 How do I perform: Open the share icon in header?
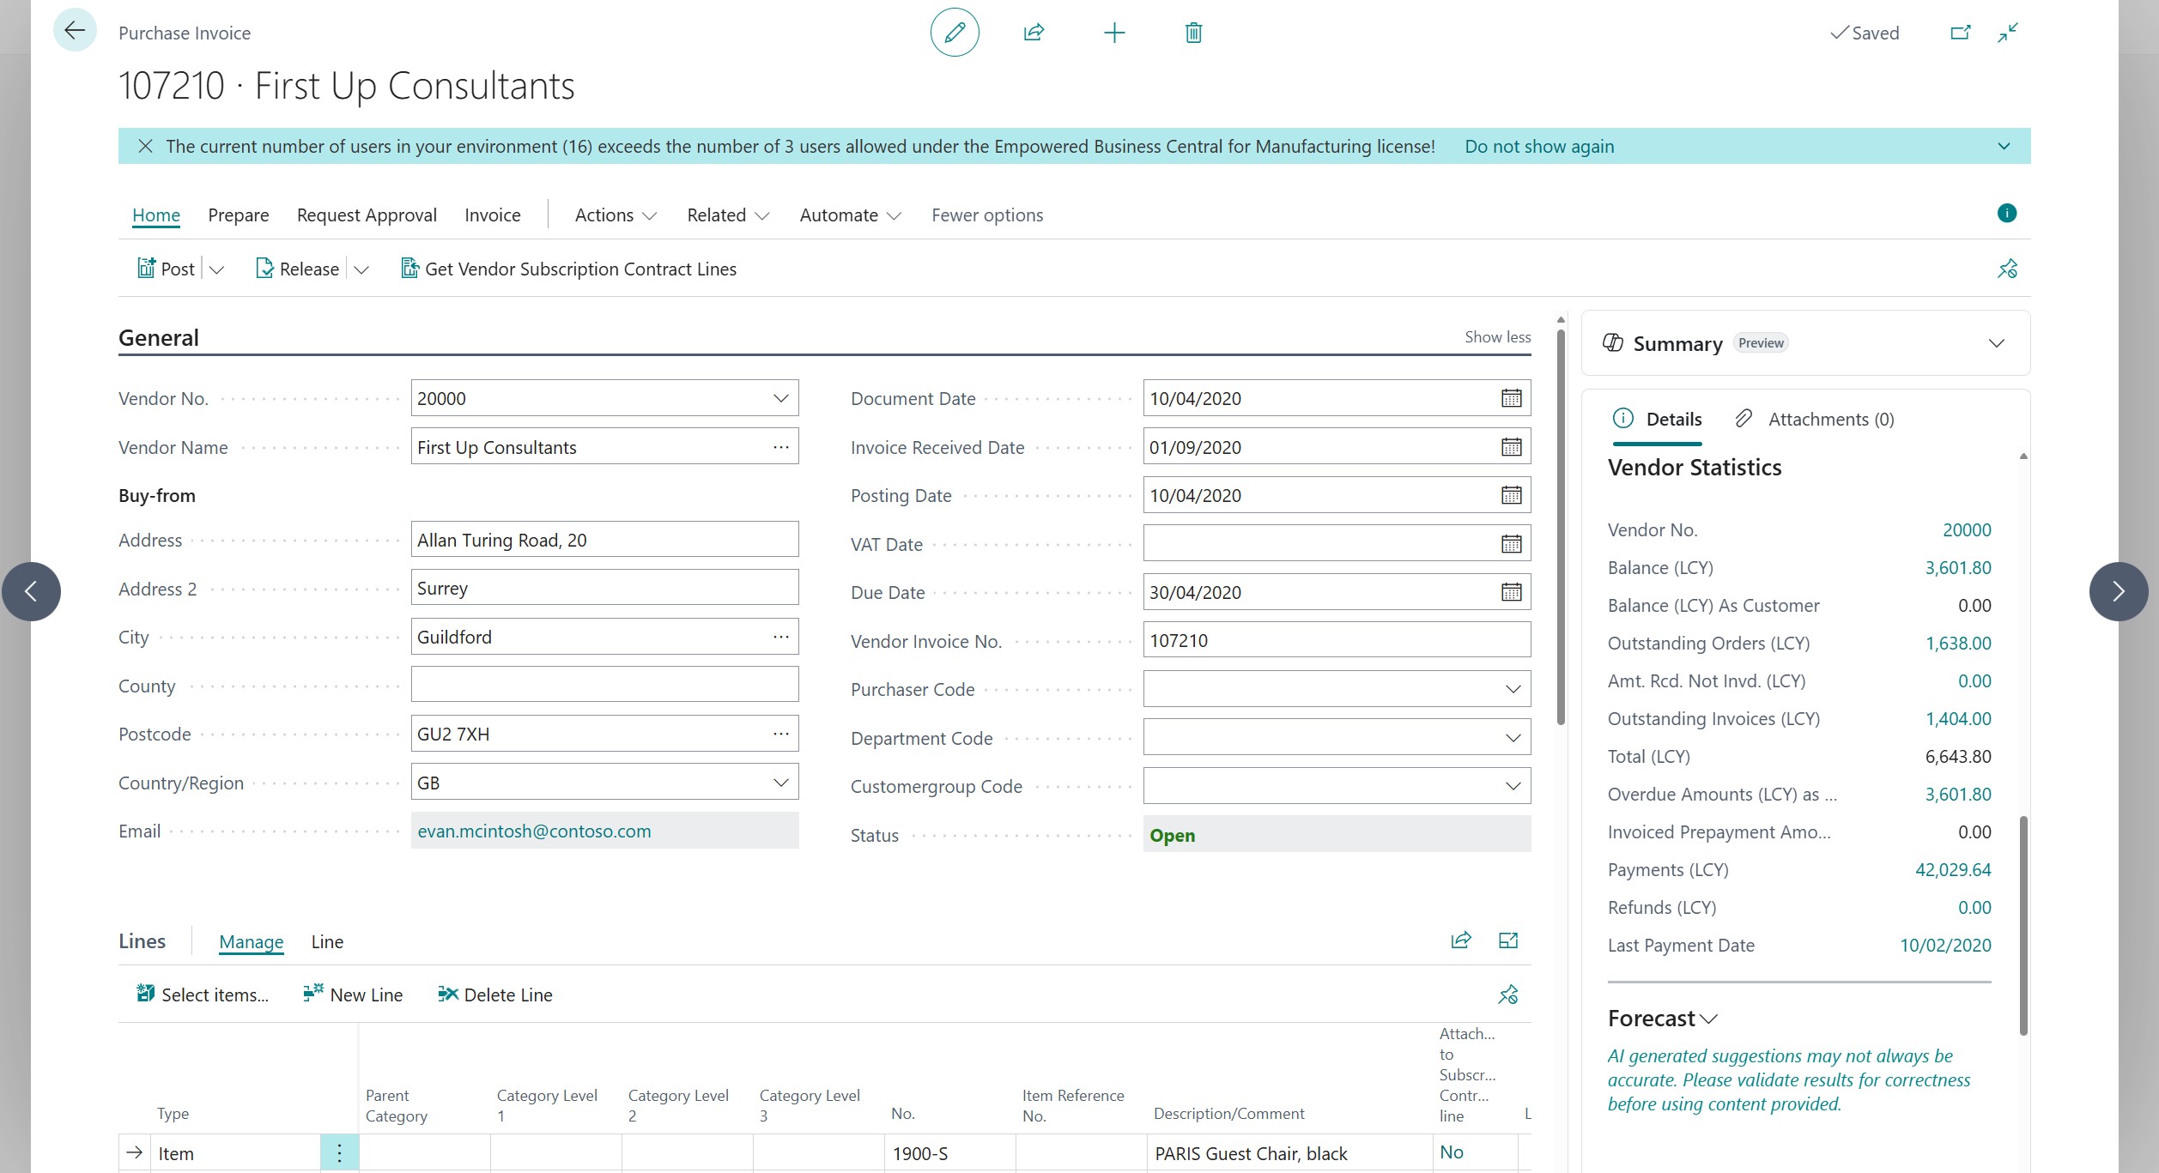tap(1034, 33)
